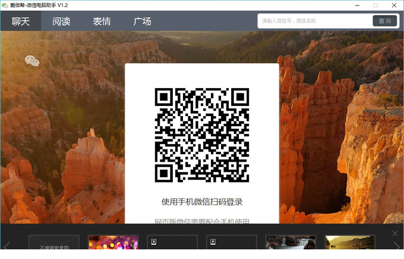Close the 爱微帮 window
Image resolution: width=404 pixels, height=259 pixels.
tap(394, 5)
